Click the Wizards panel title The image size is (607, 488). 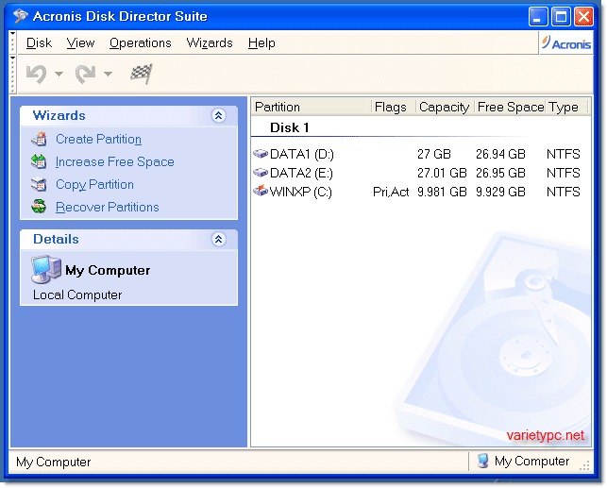[59, 115]
